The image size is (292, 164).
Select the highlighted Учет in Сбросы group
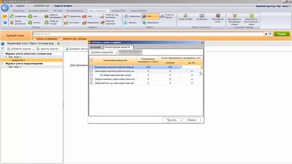[151, 16]
